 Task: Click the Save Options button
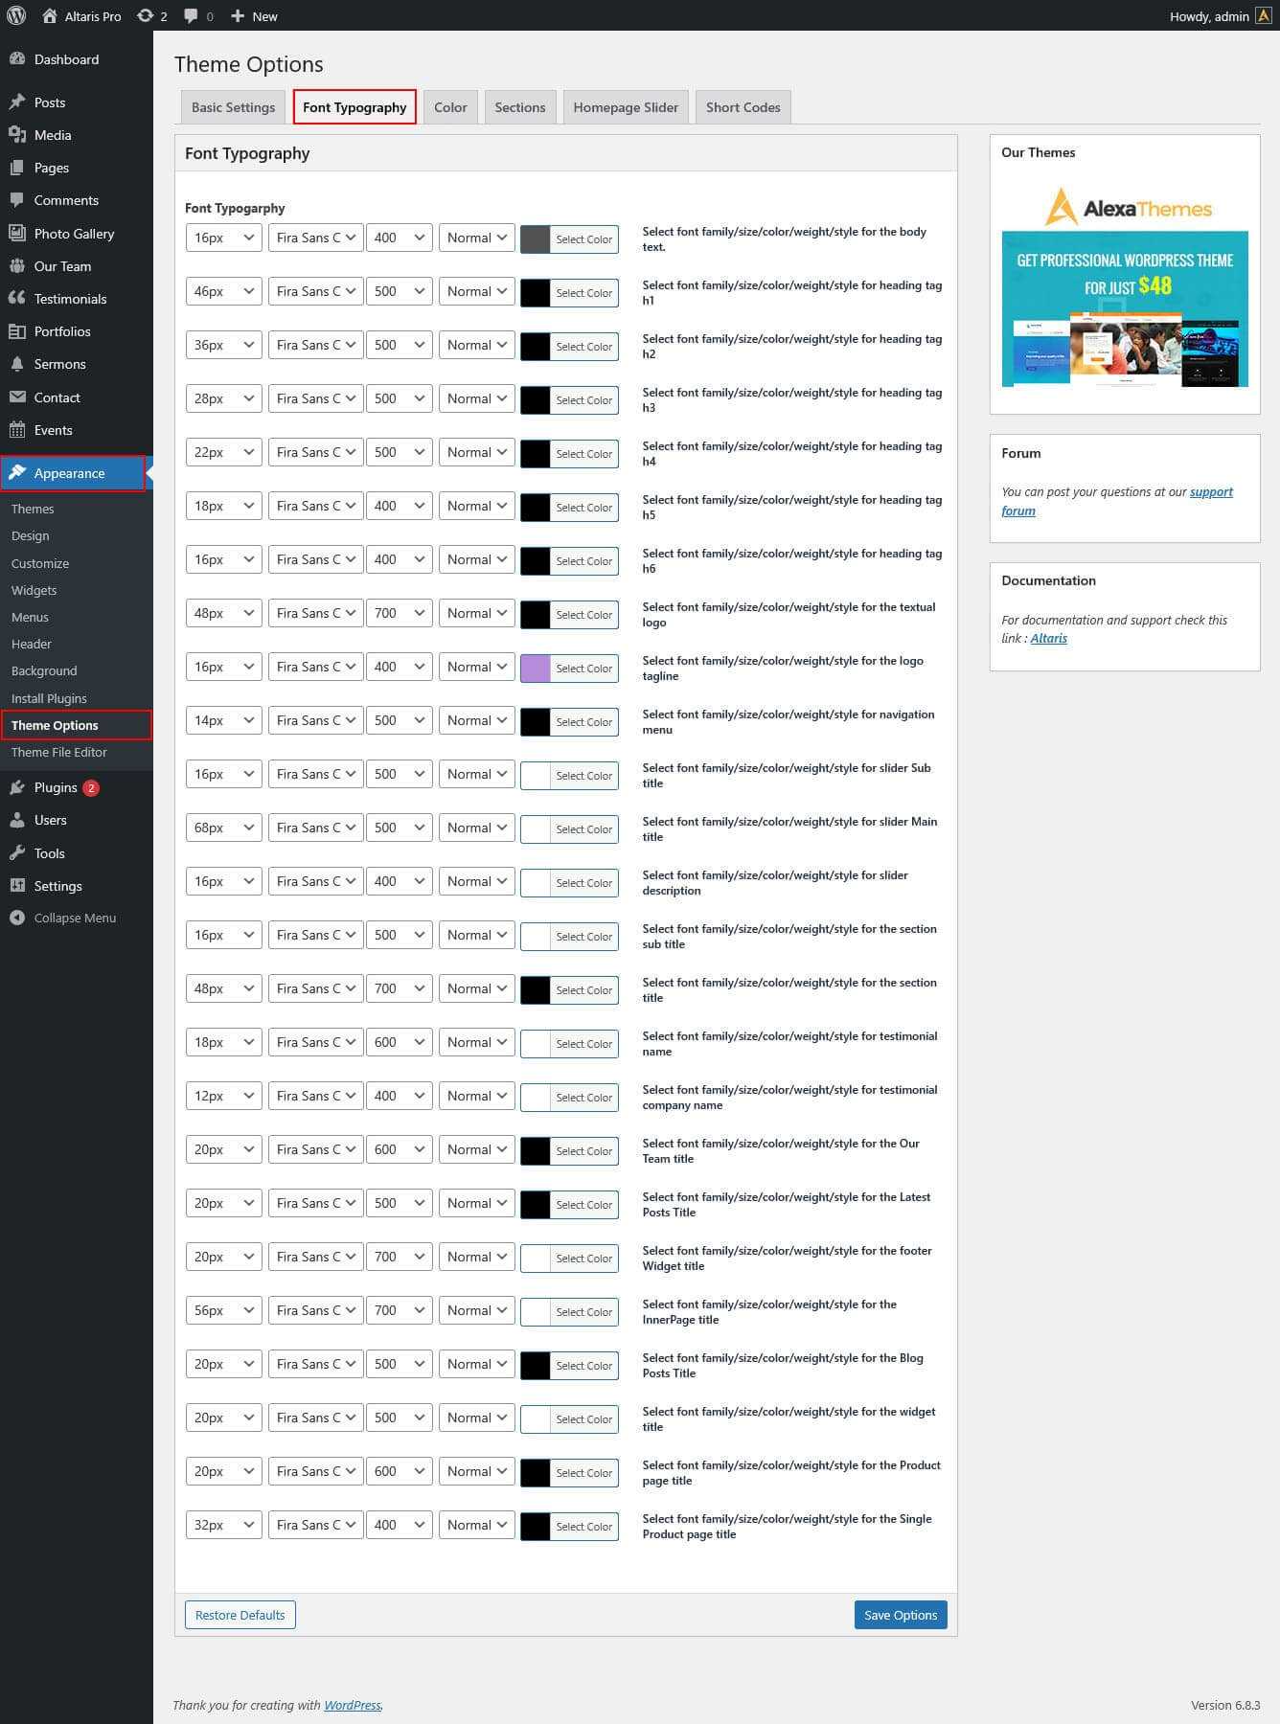tap(900, 1615)
